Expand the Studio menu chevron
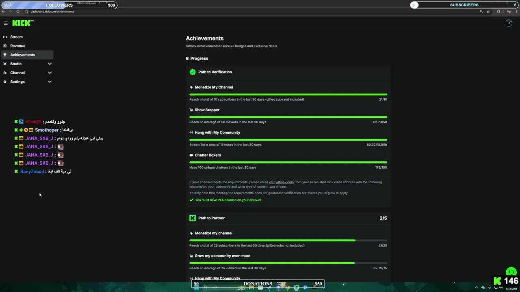 point(50,64)
